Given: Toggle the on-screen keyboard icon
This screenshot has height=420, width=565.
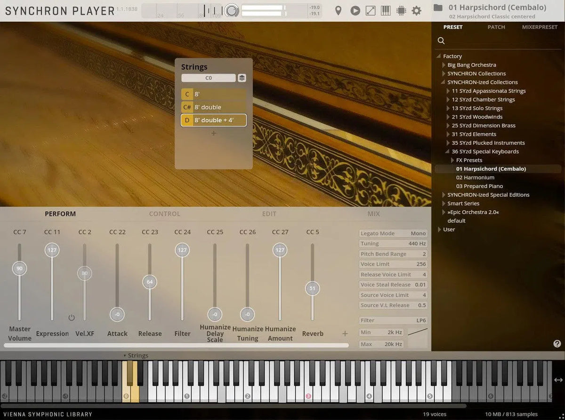Looking at the screenshot, I should (x=386, y=10).
